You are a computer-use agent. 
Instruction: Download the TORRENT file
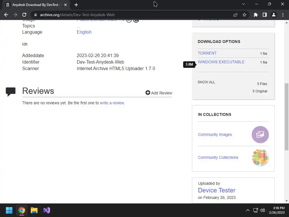click(207, 53)
